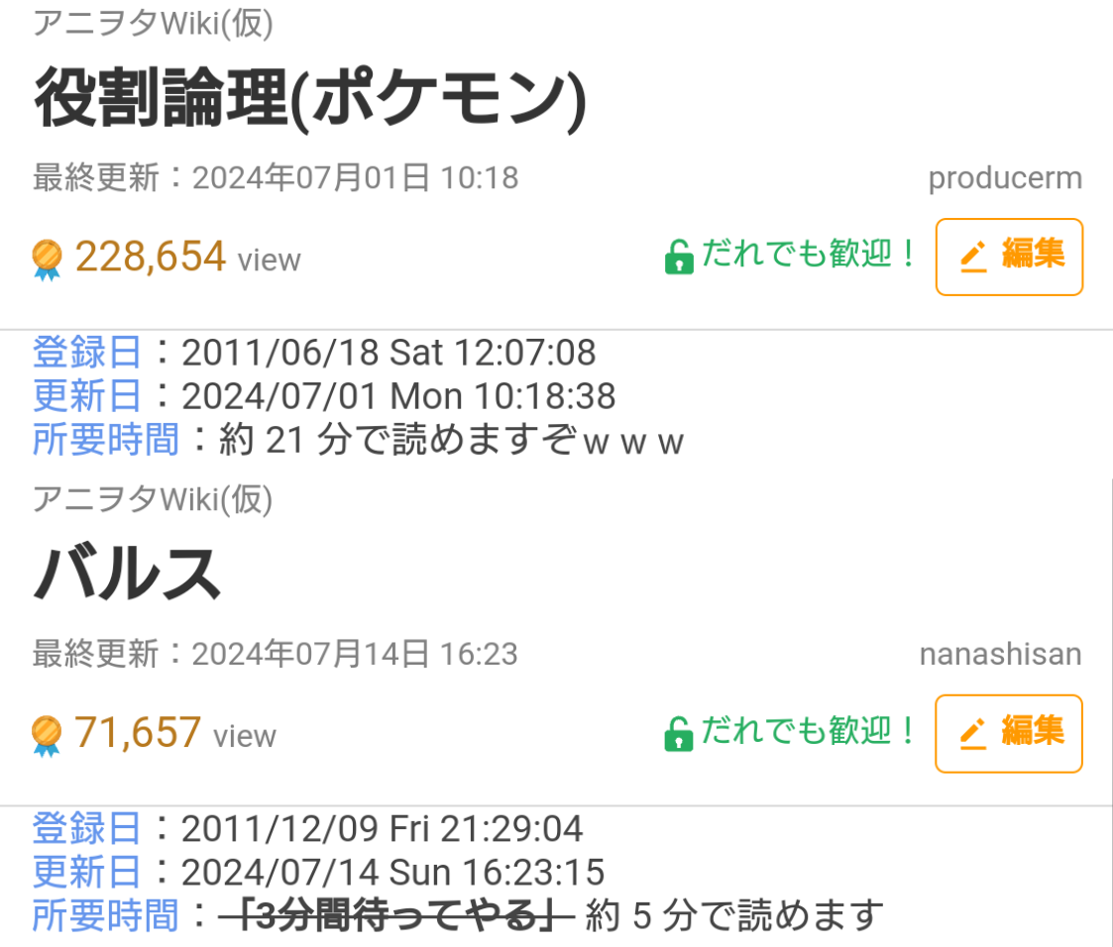This screenshot has height=947, width=1113.
Task: Click the green unlock icon on 役割論理 page
Action: 678,259
